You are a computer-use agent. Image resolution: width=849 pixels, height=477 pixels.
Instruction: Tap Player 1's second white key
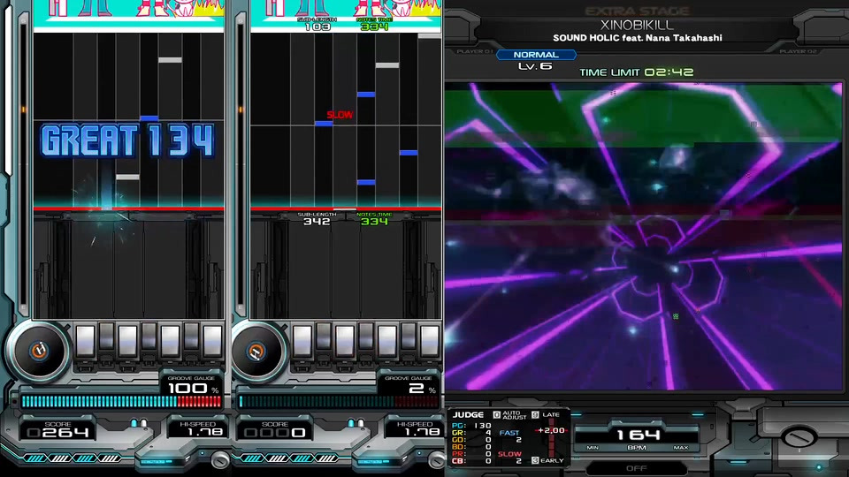click(127, 342)
